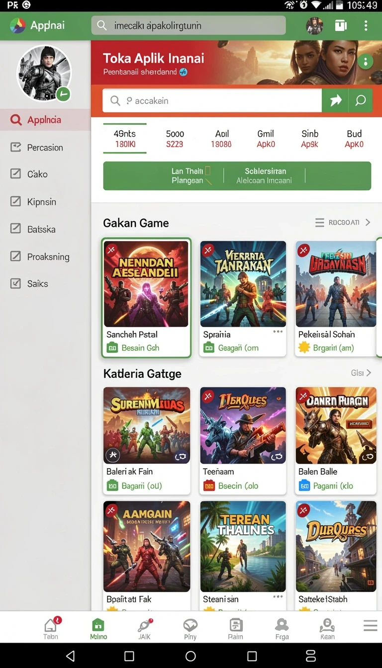
Task: Click wrench badge on Baleri ak Fain card
Action: coord(113,455)
